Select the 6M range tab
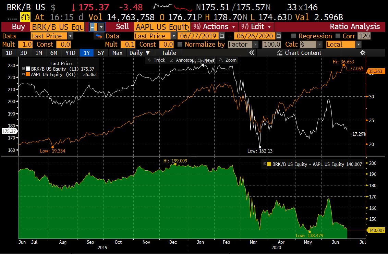 tap(54, 53)
